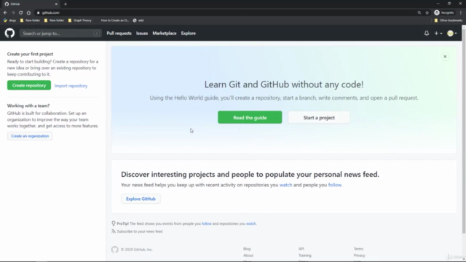Click the Import repository link

pyautogui.click(x=71, y=86)
